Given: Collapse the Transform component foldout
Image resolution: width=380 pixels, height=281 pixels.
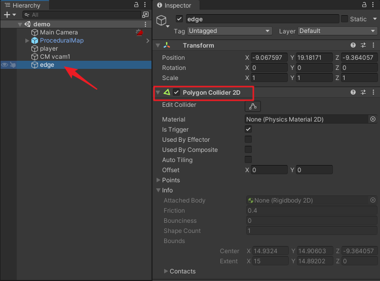Looking at the screenshot, I should pos(158,45).
